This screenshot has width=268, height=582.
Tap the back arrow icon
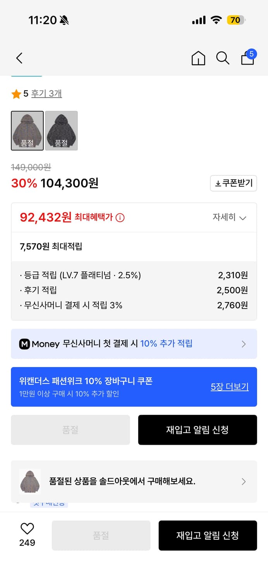[19, 57]
